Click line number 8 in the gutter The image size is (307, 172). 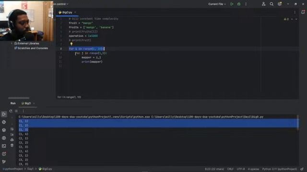coord(61,49)
